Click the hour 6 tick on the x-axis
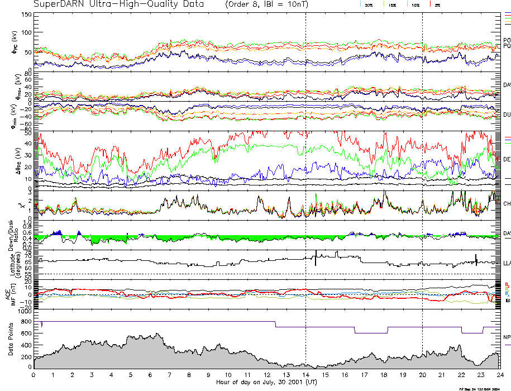The height and width of the screenshot is (391, 511). [x=151, y=375]
